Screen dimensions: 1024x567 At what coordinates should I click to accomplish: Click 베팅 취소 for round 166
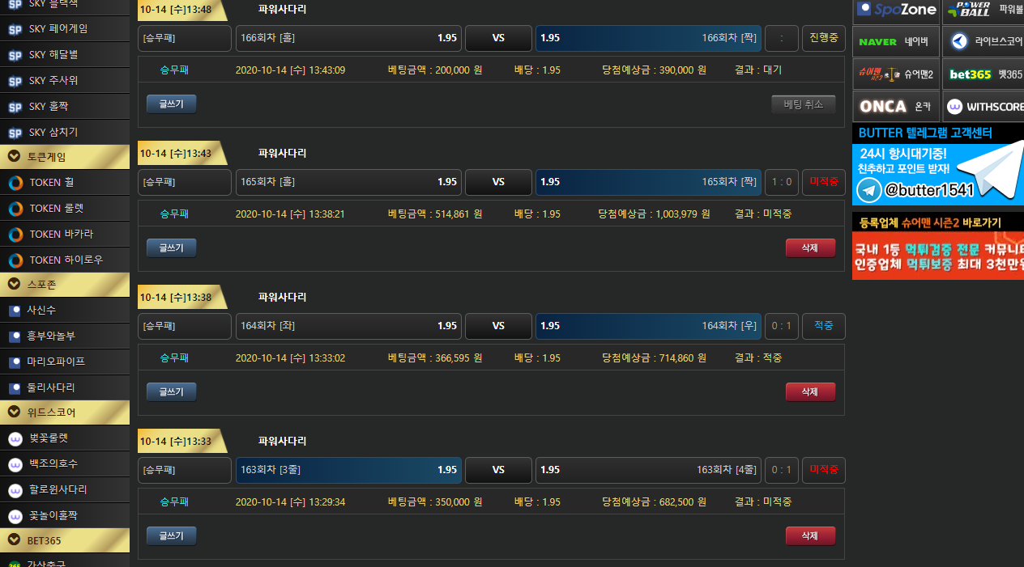coord(803,104)
